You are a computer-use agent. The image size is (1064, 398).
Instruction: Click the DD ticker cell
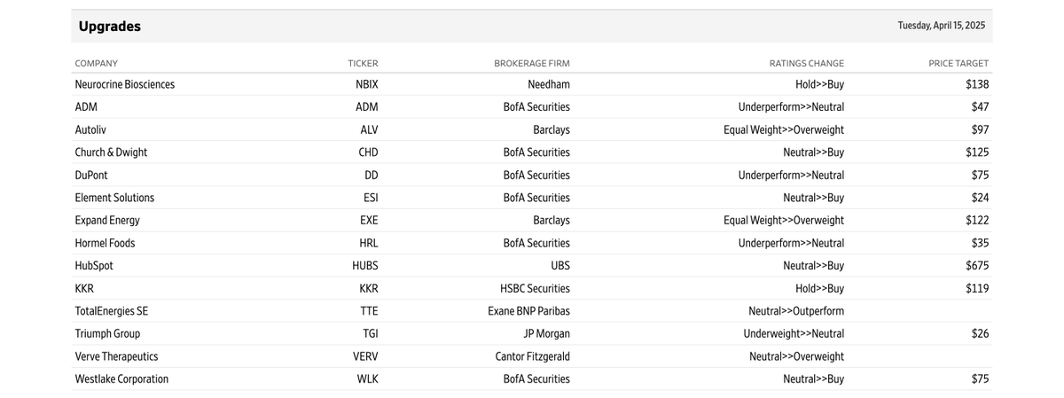[x=372, y=176]
